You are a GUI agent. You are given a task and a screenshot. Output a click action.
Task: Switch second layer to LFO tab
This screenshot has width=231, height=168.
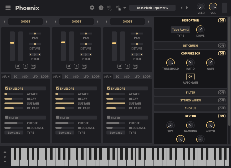pos(86,77)
